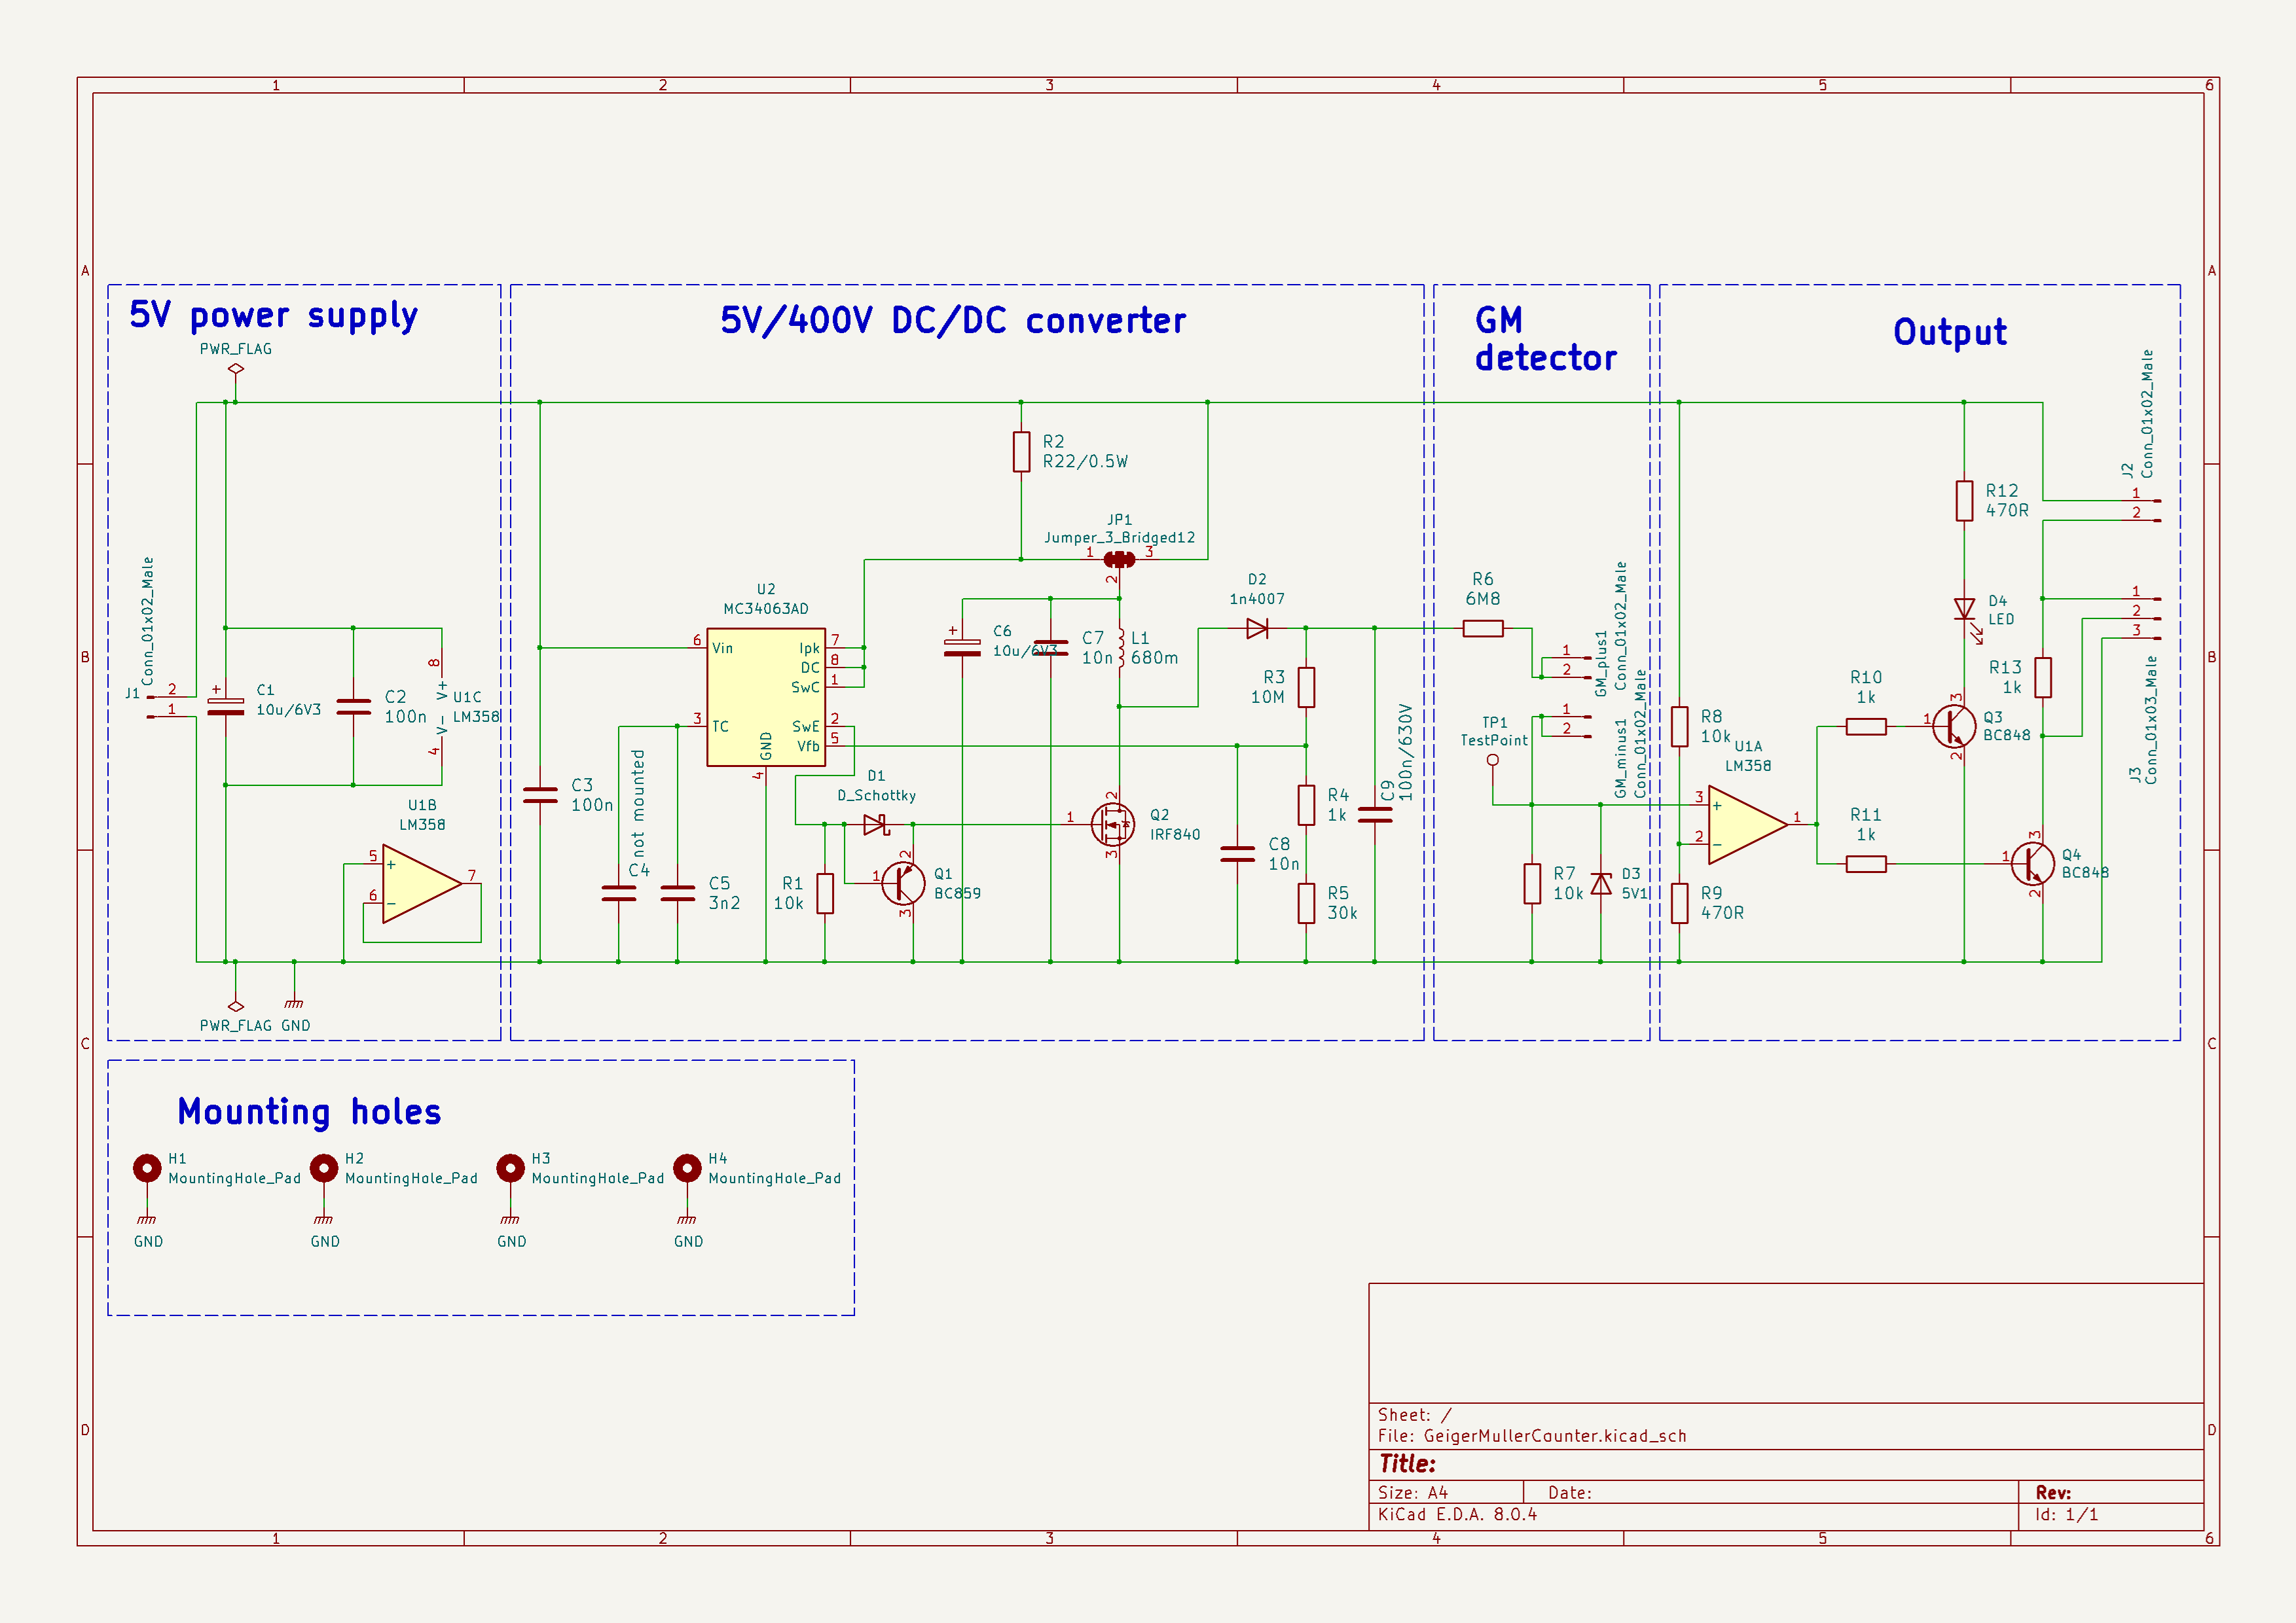Viewport: 2296px width, 1623px height.
Task: Click the 'Size: A4' text
Action: [1412, 1492]
